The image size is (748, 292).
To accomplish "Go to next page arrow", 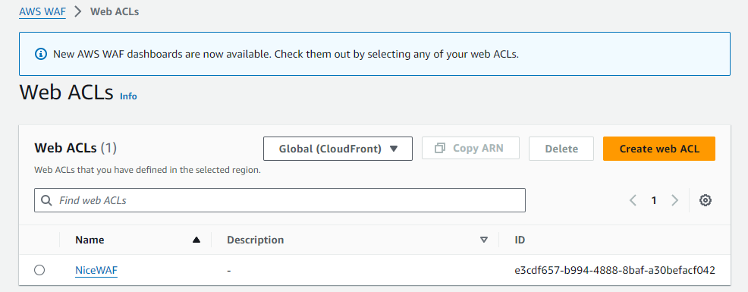I will 674,200.
